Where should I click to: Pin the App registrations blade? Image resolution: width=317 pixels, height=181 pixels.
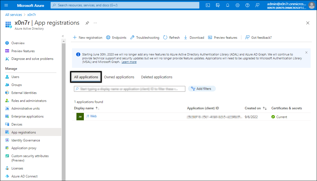tap(87, 23)
